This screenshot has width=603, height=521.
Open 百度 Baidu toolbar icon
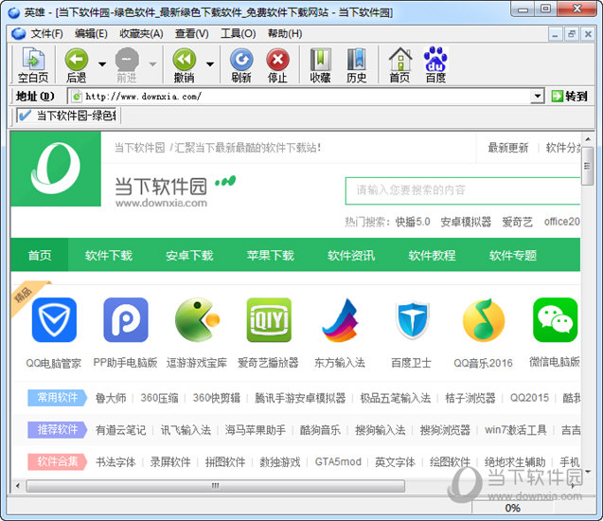tap(435, 64)
